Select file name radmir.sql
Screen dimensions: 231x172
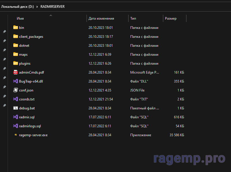[27, 117]
